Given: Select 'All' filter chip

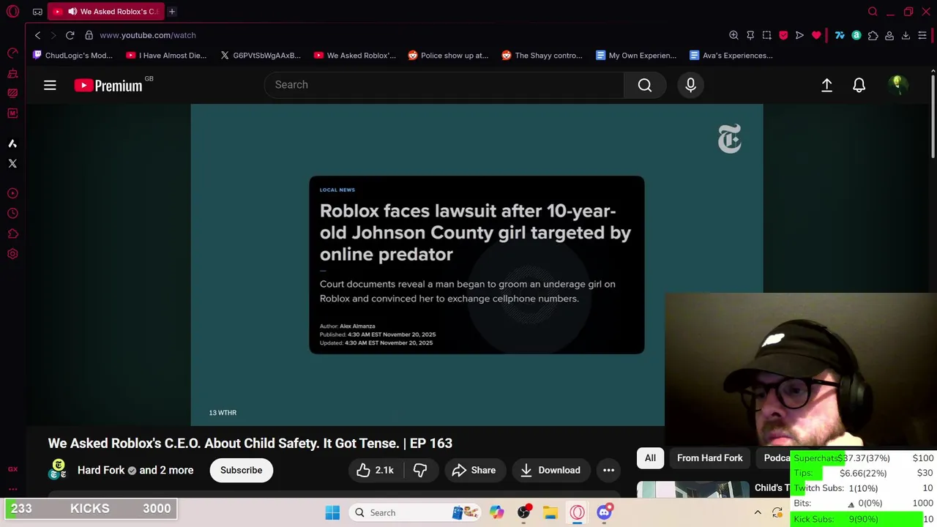Looking at the screenshot, I should coord(650,458).
